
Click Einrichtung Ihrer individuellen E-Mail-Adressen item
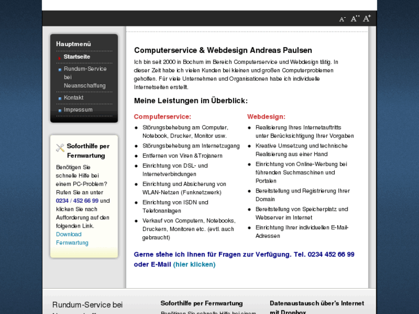pyautogui.click(x=302, y=232)
